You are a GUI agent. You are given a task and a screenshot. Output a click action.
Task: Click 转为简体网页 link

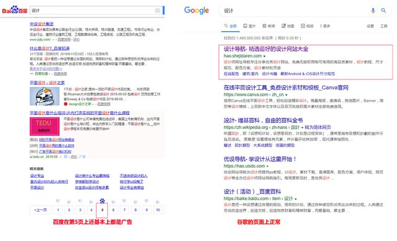pos(318,127)
